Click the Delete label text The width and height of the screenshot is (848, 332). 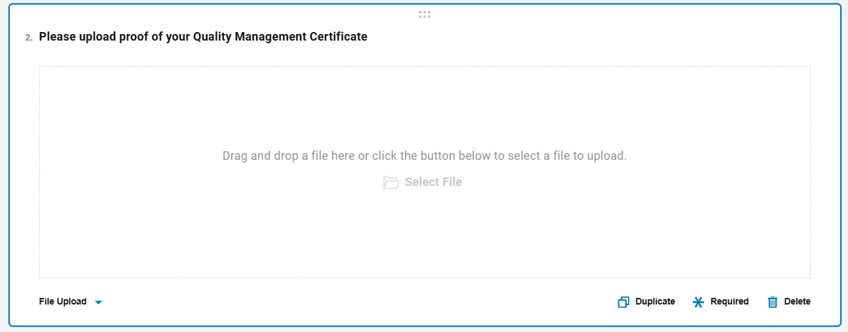tap(797, 302)
